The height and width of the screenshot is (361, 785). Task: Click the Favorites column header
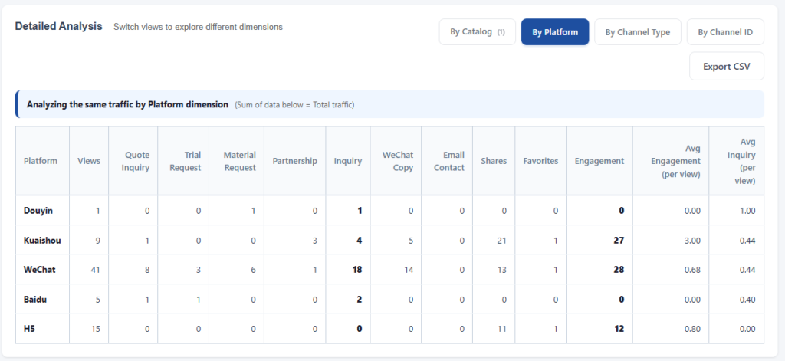(540, 161)
